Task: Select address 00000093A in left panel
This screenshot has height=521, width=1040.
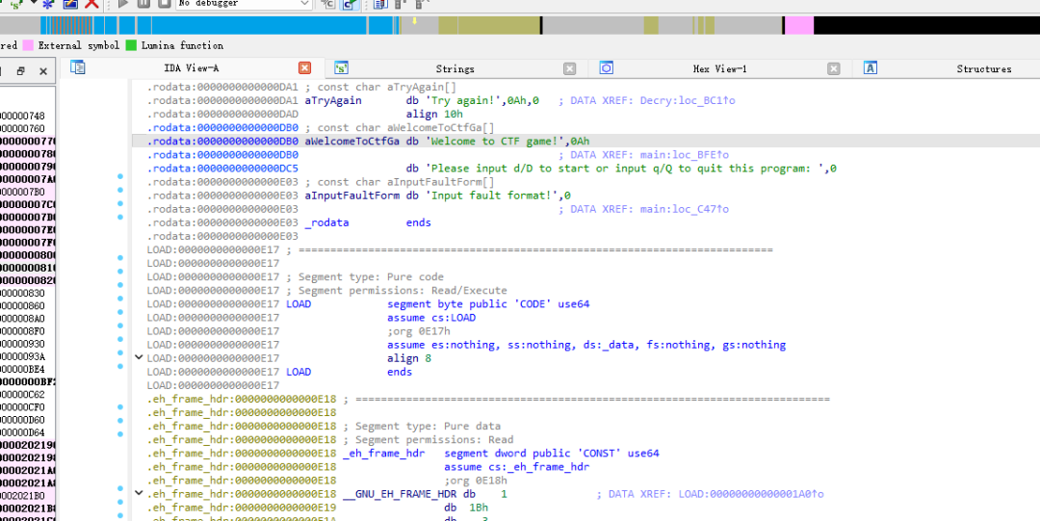Action: 22,355
